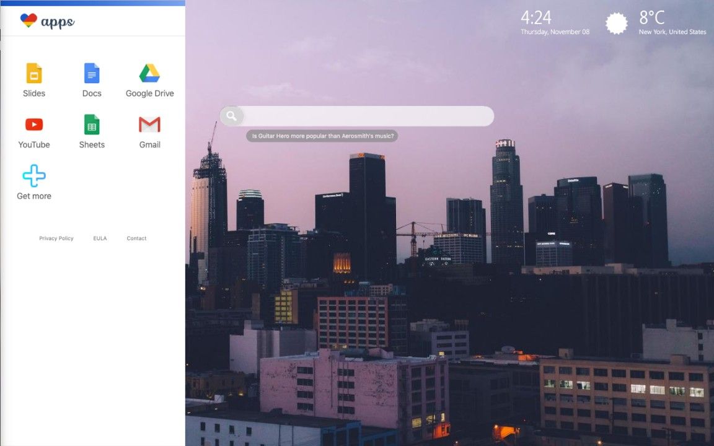Open the Contact link

pyautogui.click(x=136, y=238)
